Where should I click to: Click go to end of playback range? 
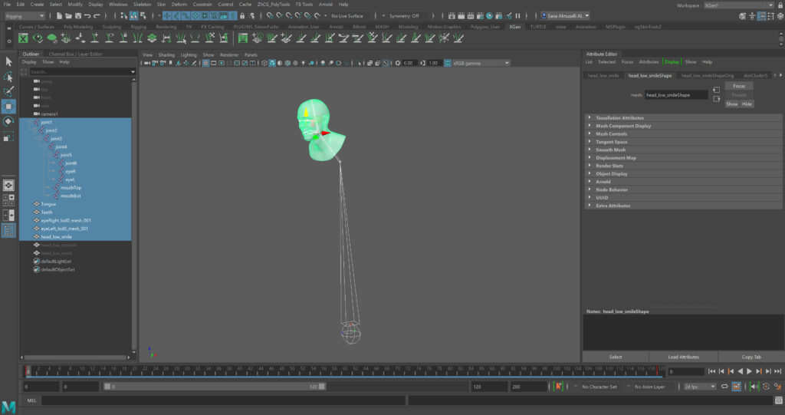tap(776, 371)
